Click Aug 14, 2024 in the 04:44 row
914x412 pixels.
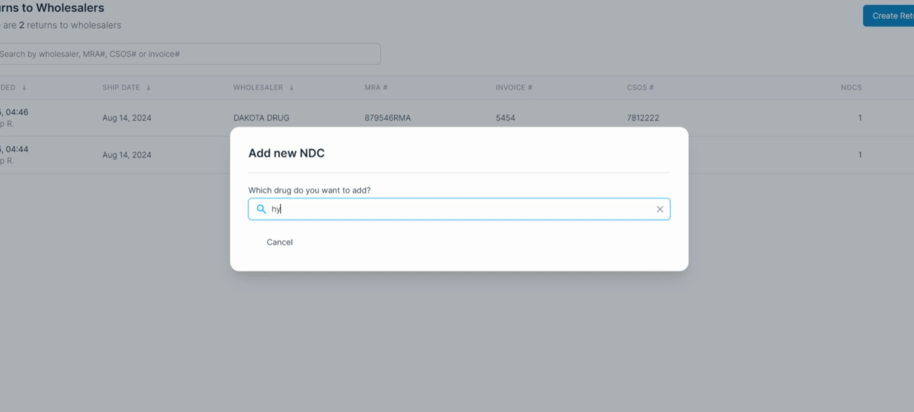[127, 155]
